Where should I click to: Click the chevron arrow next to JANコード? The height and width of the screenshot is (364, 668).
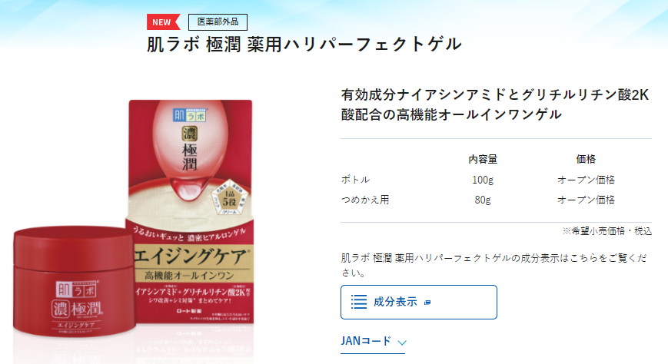click(x=402, y=342)
